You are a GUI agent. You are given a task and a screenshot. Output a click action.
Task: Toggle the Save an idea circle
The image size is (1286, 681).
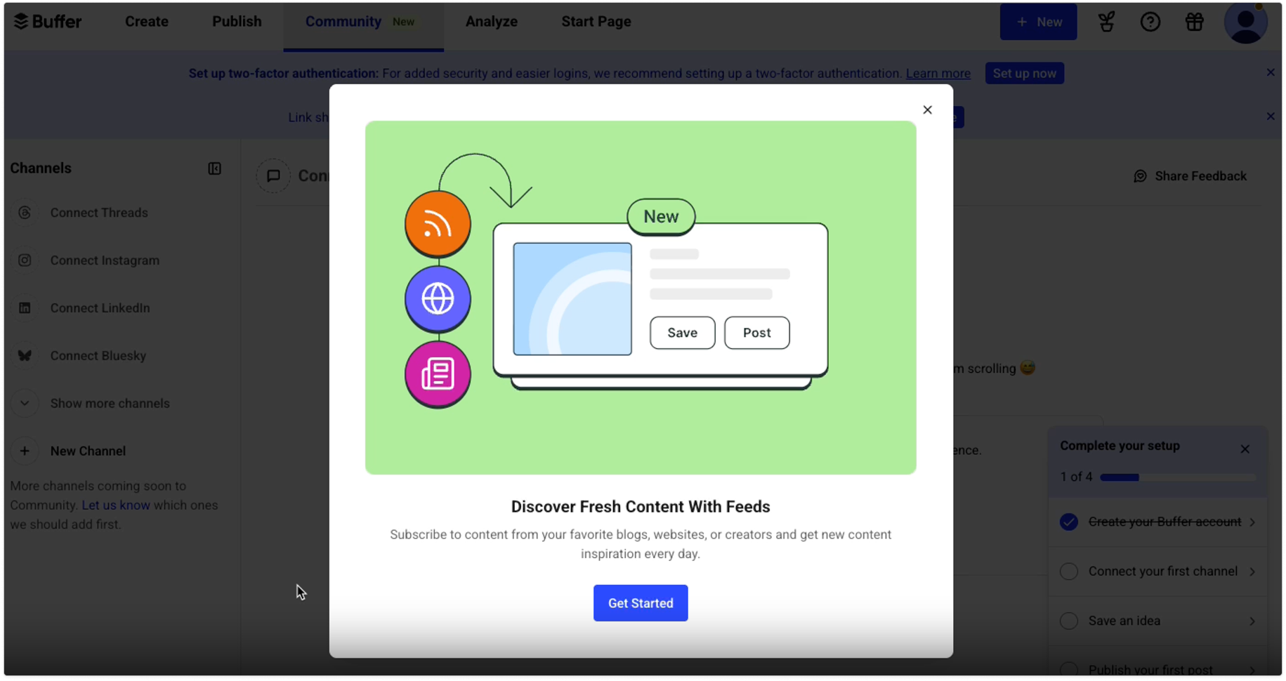point(1068,621)
